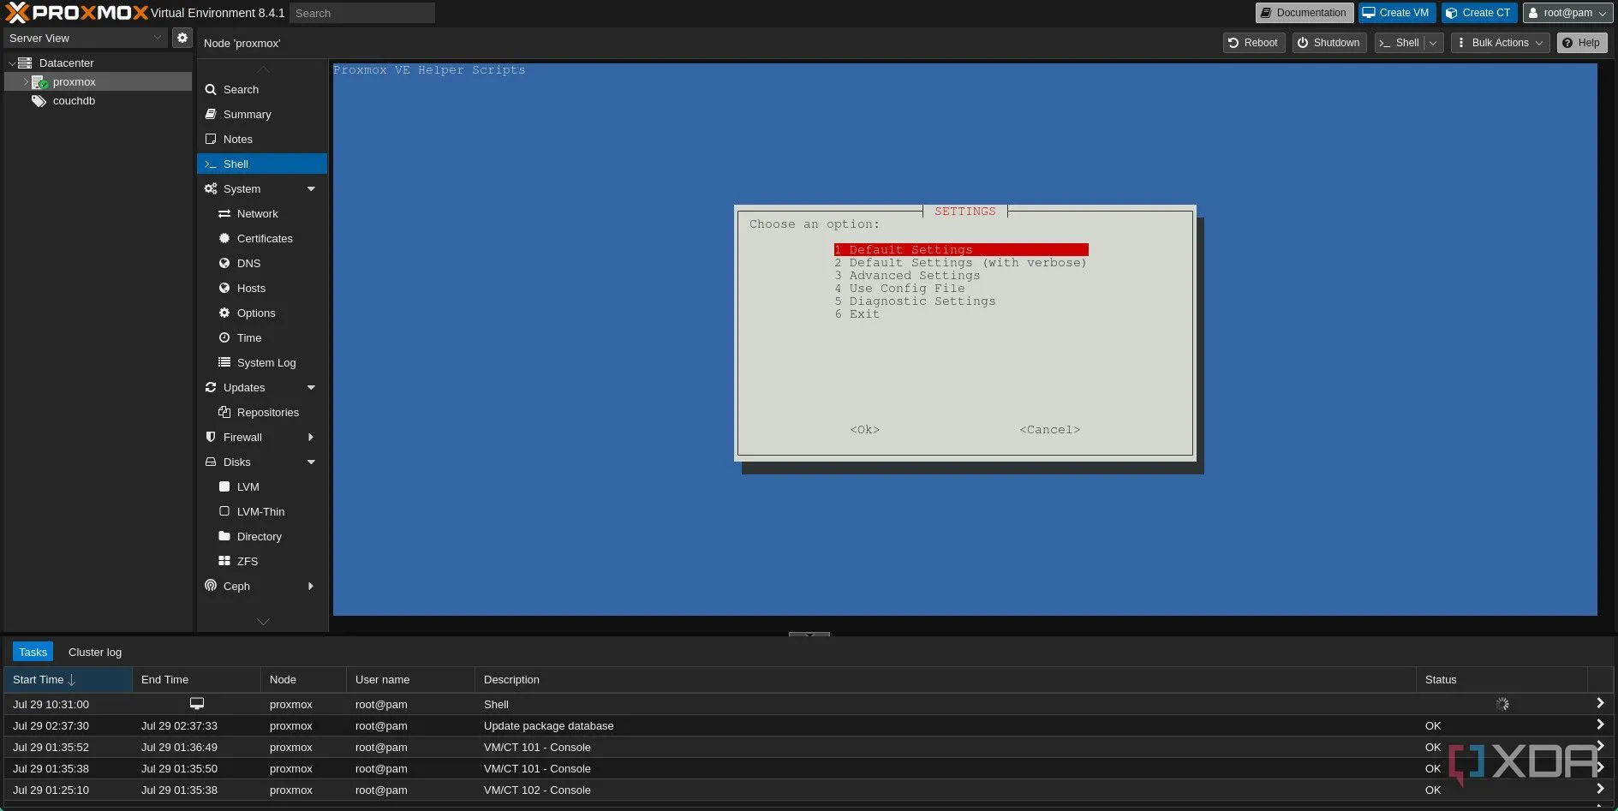Click the Options gear icon
1618x811 pixels.
(224, 313)
